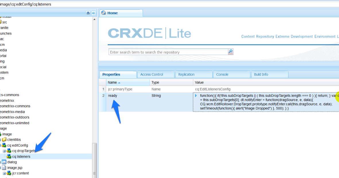Expand the cq:dropTargets tree node

[4, 151]
